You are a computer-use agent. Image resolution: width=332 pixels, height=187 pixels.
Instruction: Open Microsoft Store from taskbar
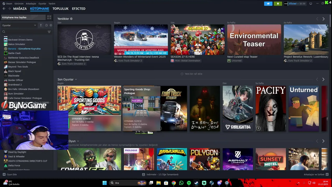[x=166, y=183]
